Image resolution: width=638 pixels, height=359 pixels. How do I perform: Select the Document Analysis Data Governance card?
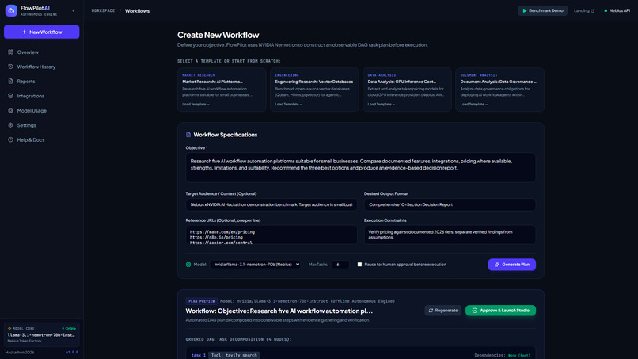click(500, 90)
